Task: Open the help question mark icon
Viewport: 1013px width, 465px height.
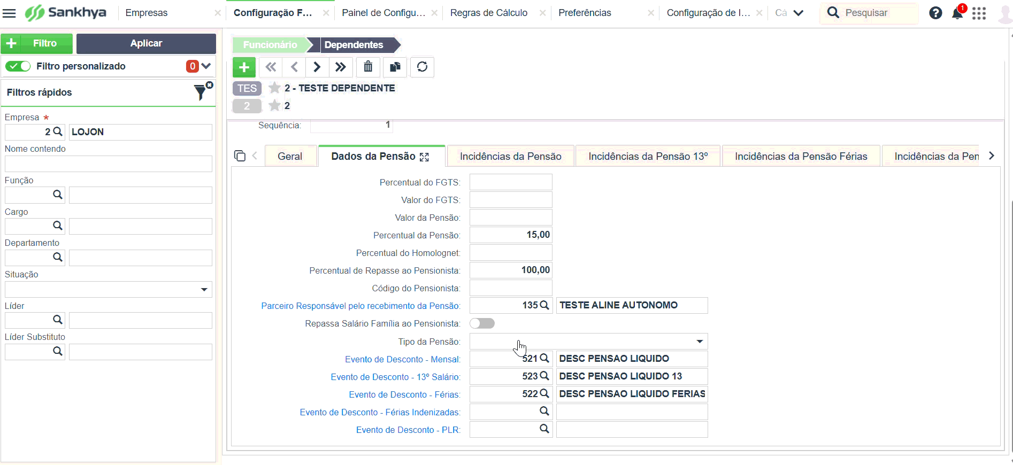Action: [935, 13]
